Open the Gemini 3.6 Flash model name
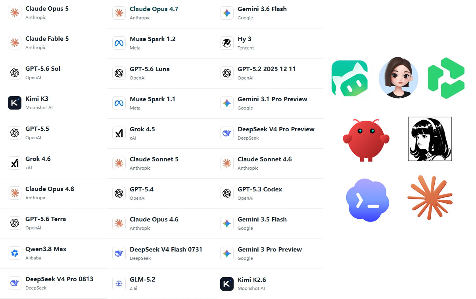476x299 pixels. [262, 9]
